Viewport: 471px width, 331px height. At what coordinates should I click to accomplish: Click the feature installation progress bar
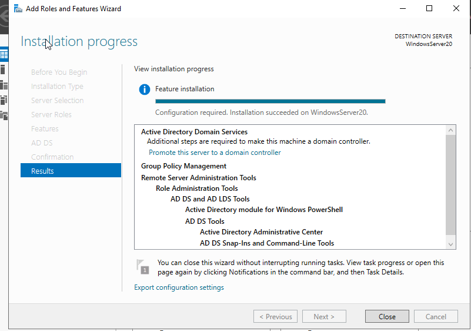pyautogui.click(x=270, y=101)
